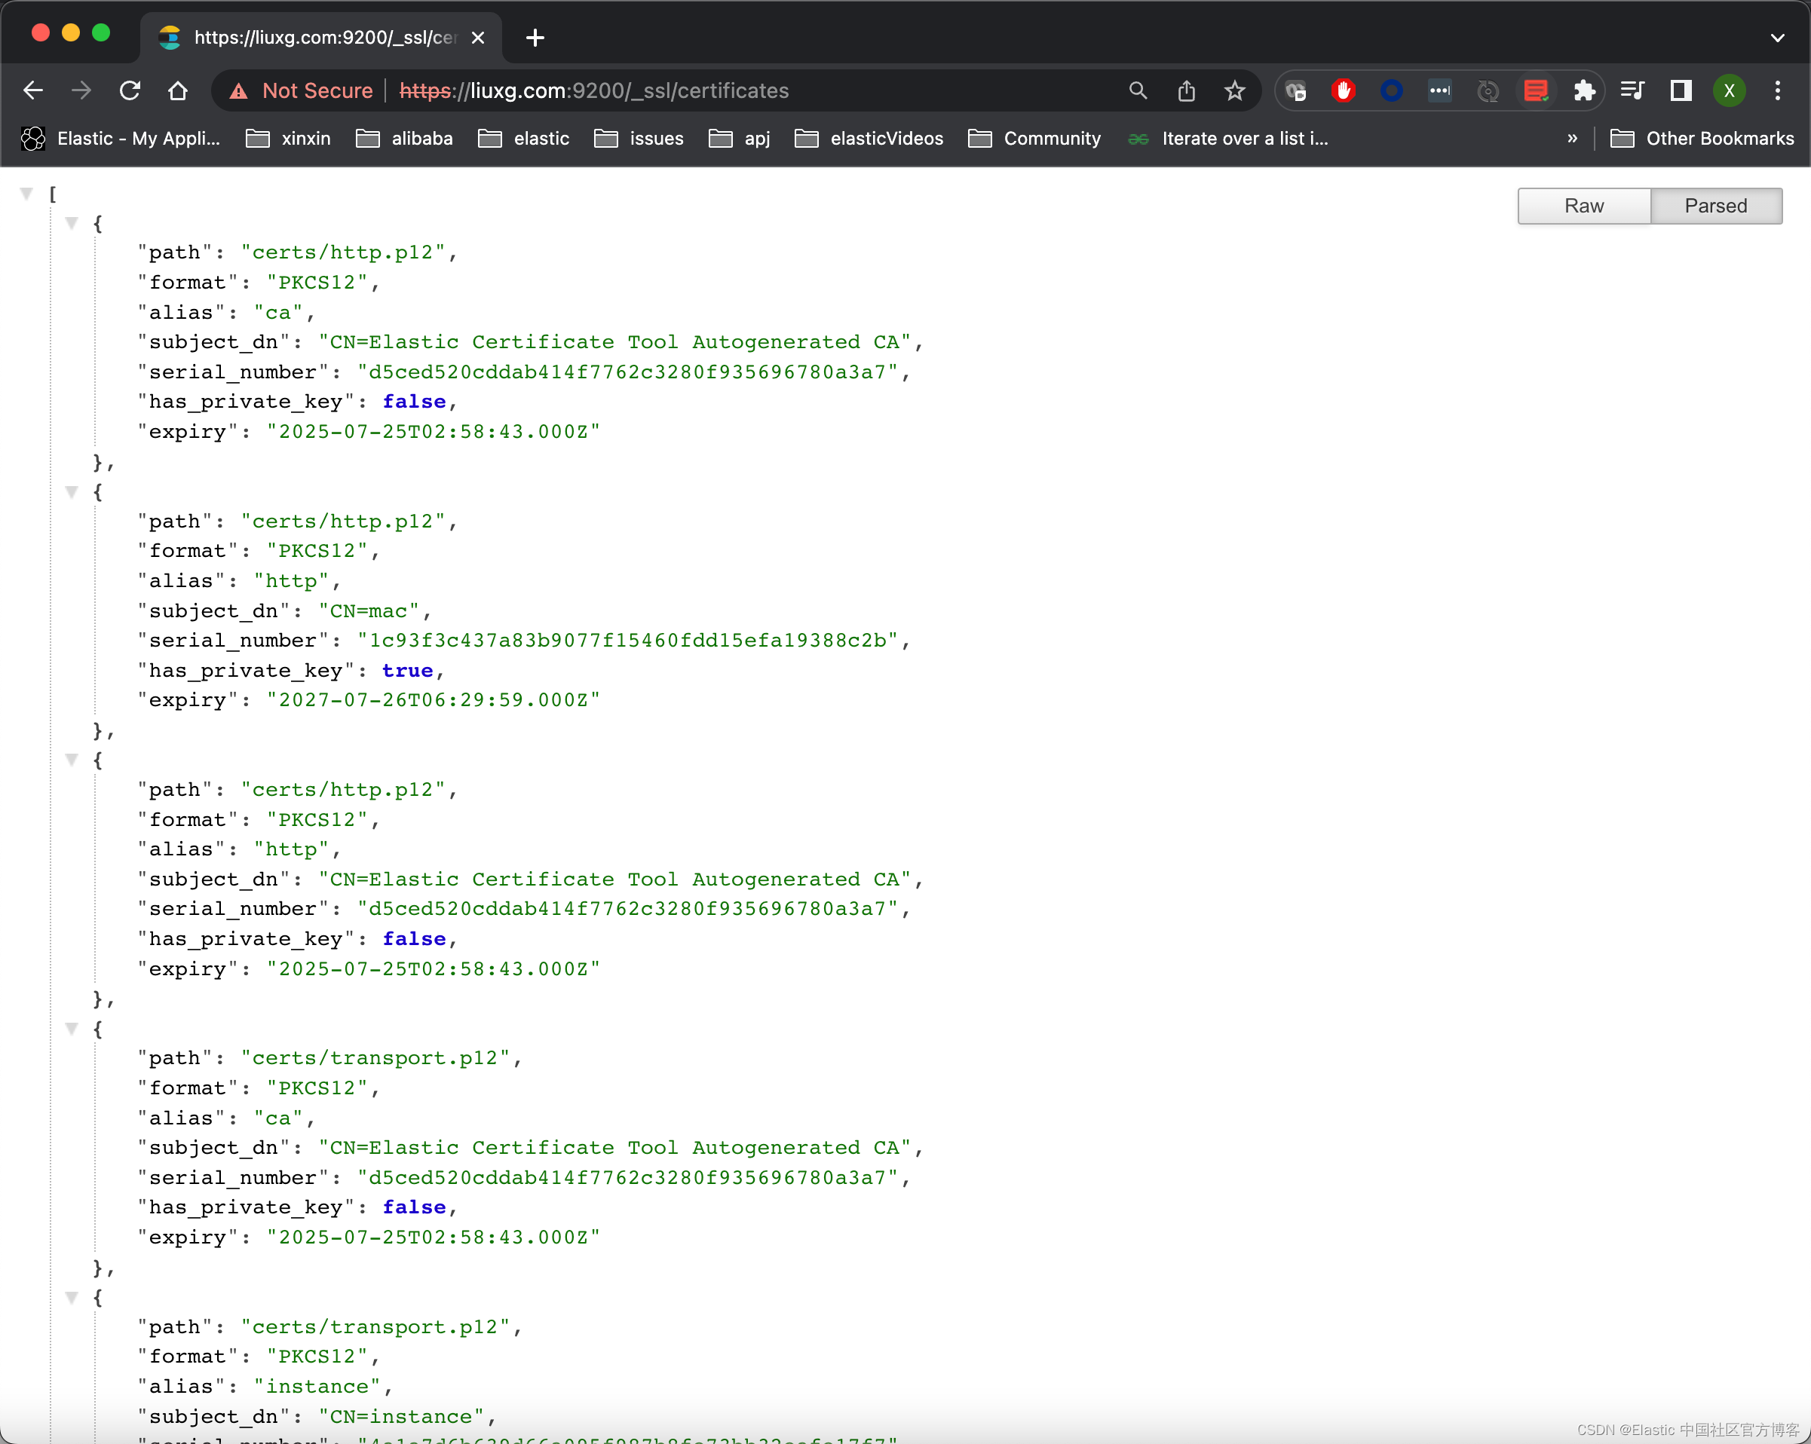Click the share page icon

coord(1186,90)
